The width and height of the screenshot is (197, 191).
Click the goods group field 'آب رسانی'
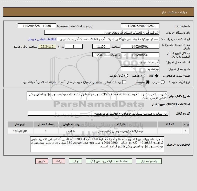click(98, 113)
